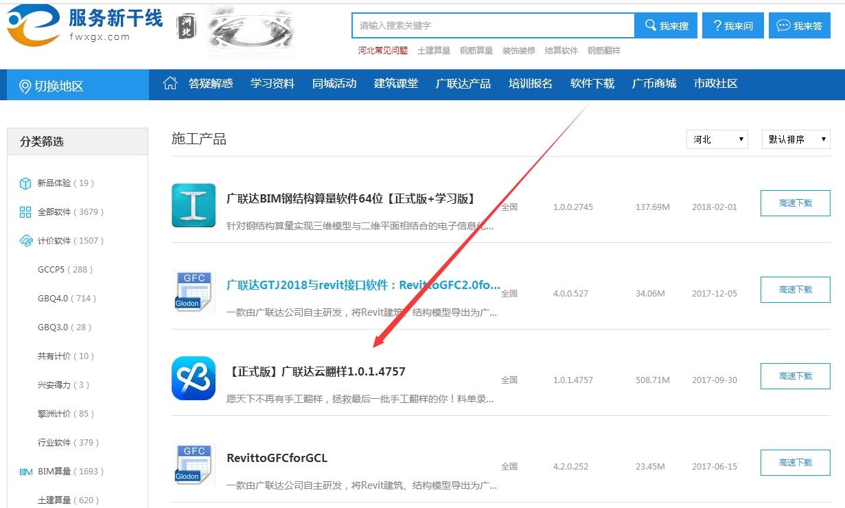
Task: Click the 河北常见问题 hot link
Action: (383, 51)
